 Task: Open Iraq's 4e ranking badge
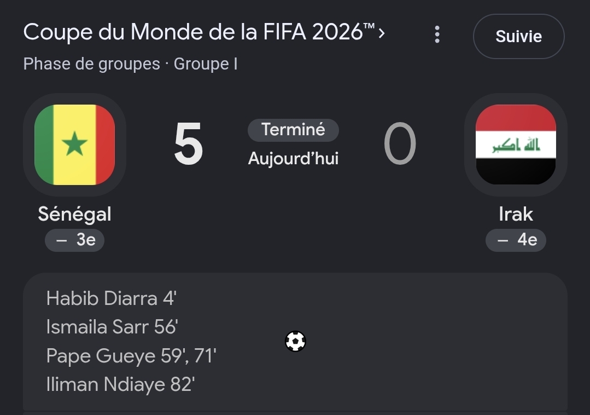click(x=516, y=240)
